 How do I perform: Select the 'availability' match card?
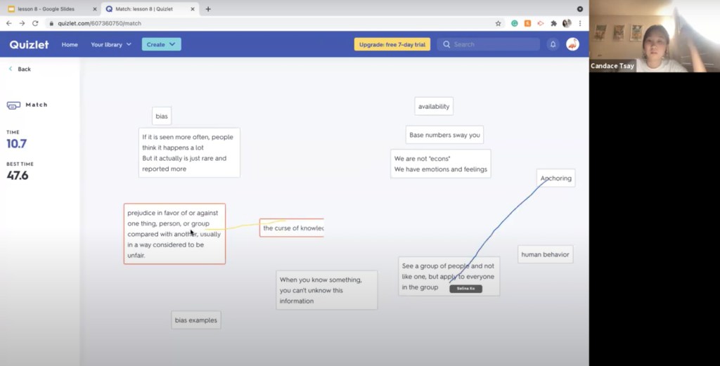coord(433,107)
